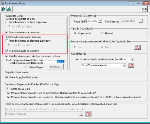Screen dimensions: 150x124
Task: Toggle Manter o número ao transferir
Action: [x=7, y=32]
